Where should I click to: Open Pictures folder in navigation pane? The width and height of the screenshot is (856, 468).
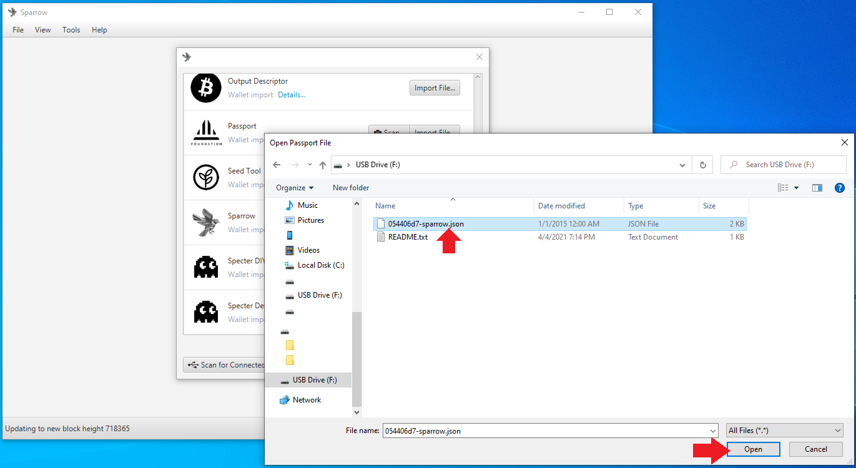310,220
